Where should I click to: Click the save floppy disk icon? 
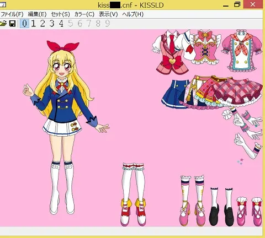click(12, 24)
